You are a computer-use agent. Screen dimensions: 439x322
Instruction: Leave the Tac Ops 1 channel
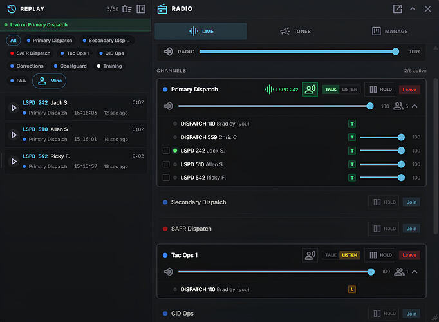[409, 255]
